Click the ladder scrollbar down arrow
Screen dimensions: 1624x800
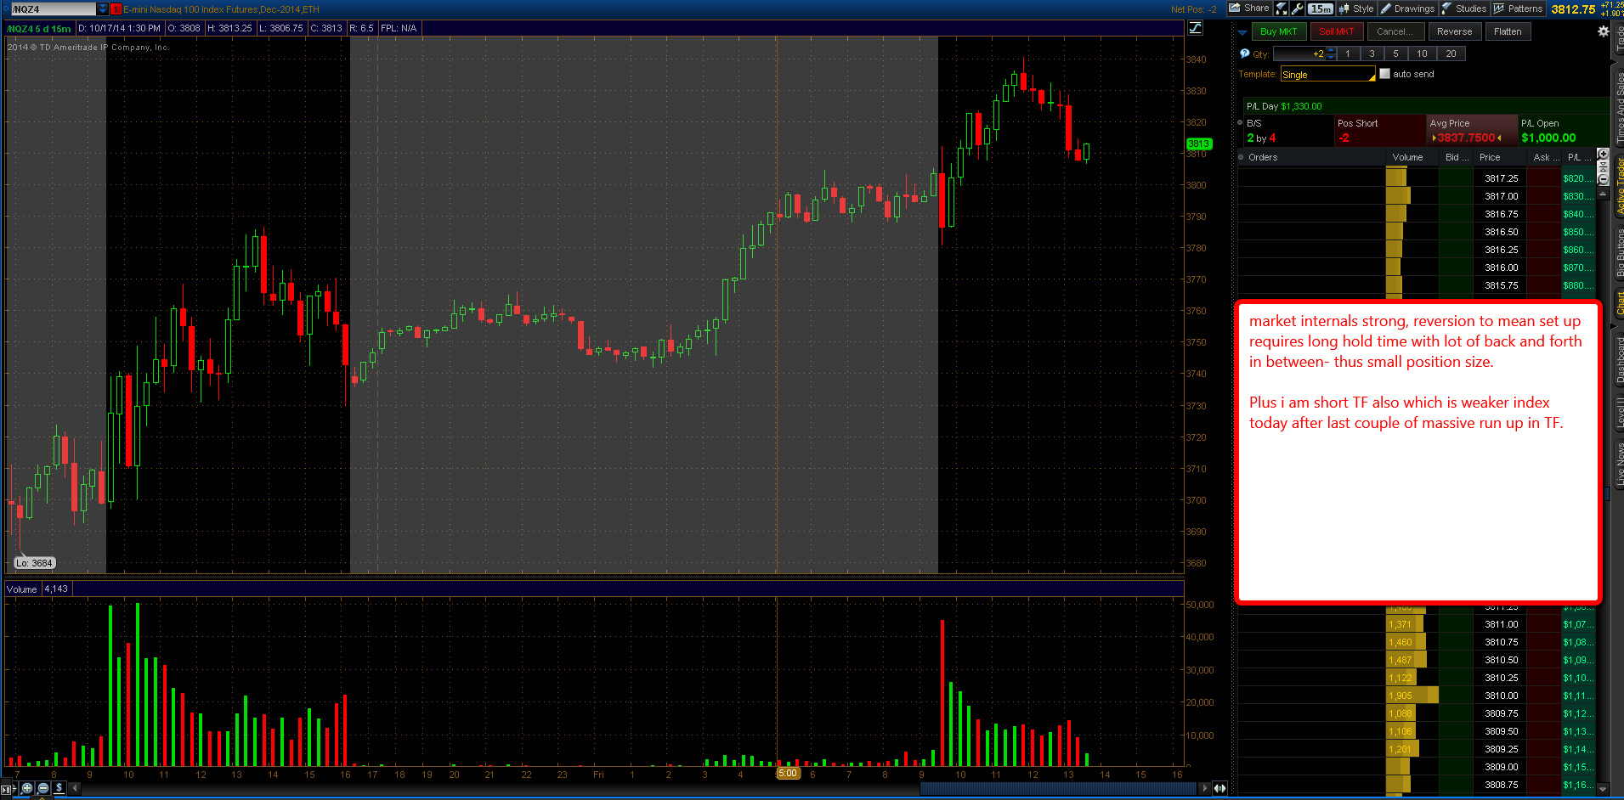coord(1603,789)
